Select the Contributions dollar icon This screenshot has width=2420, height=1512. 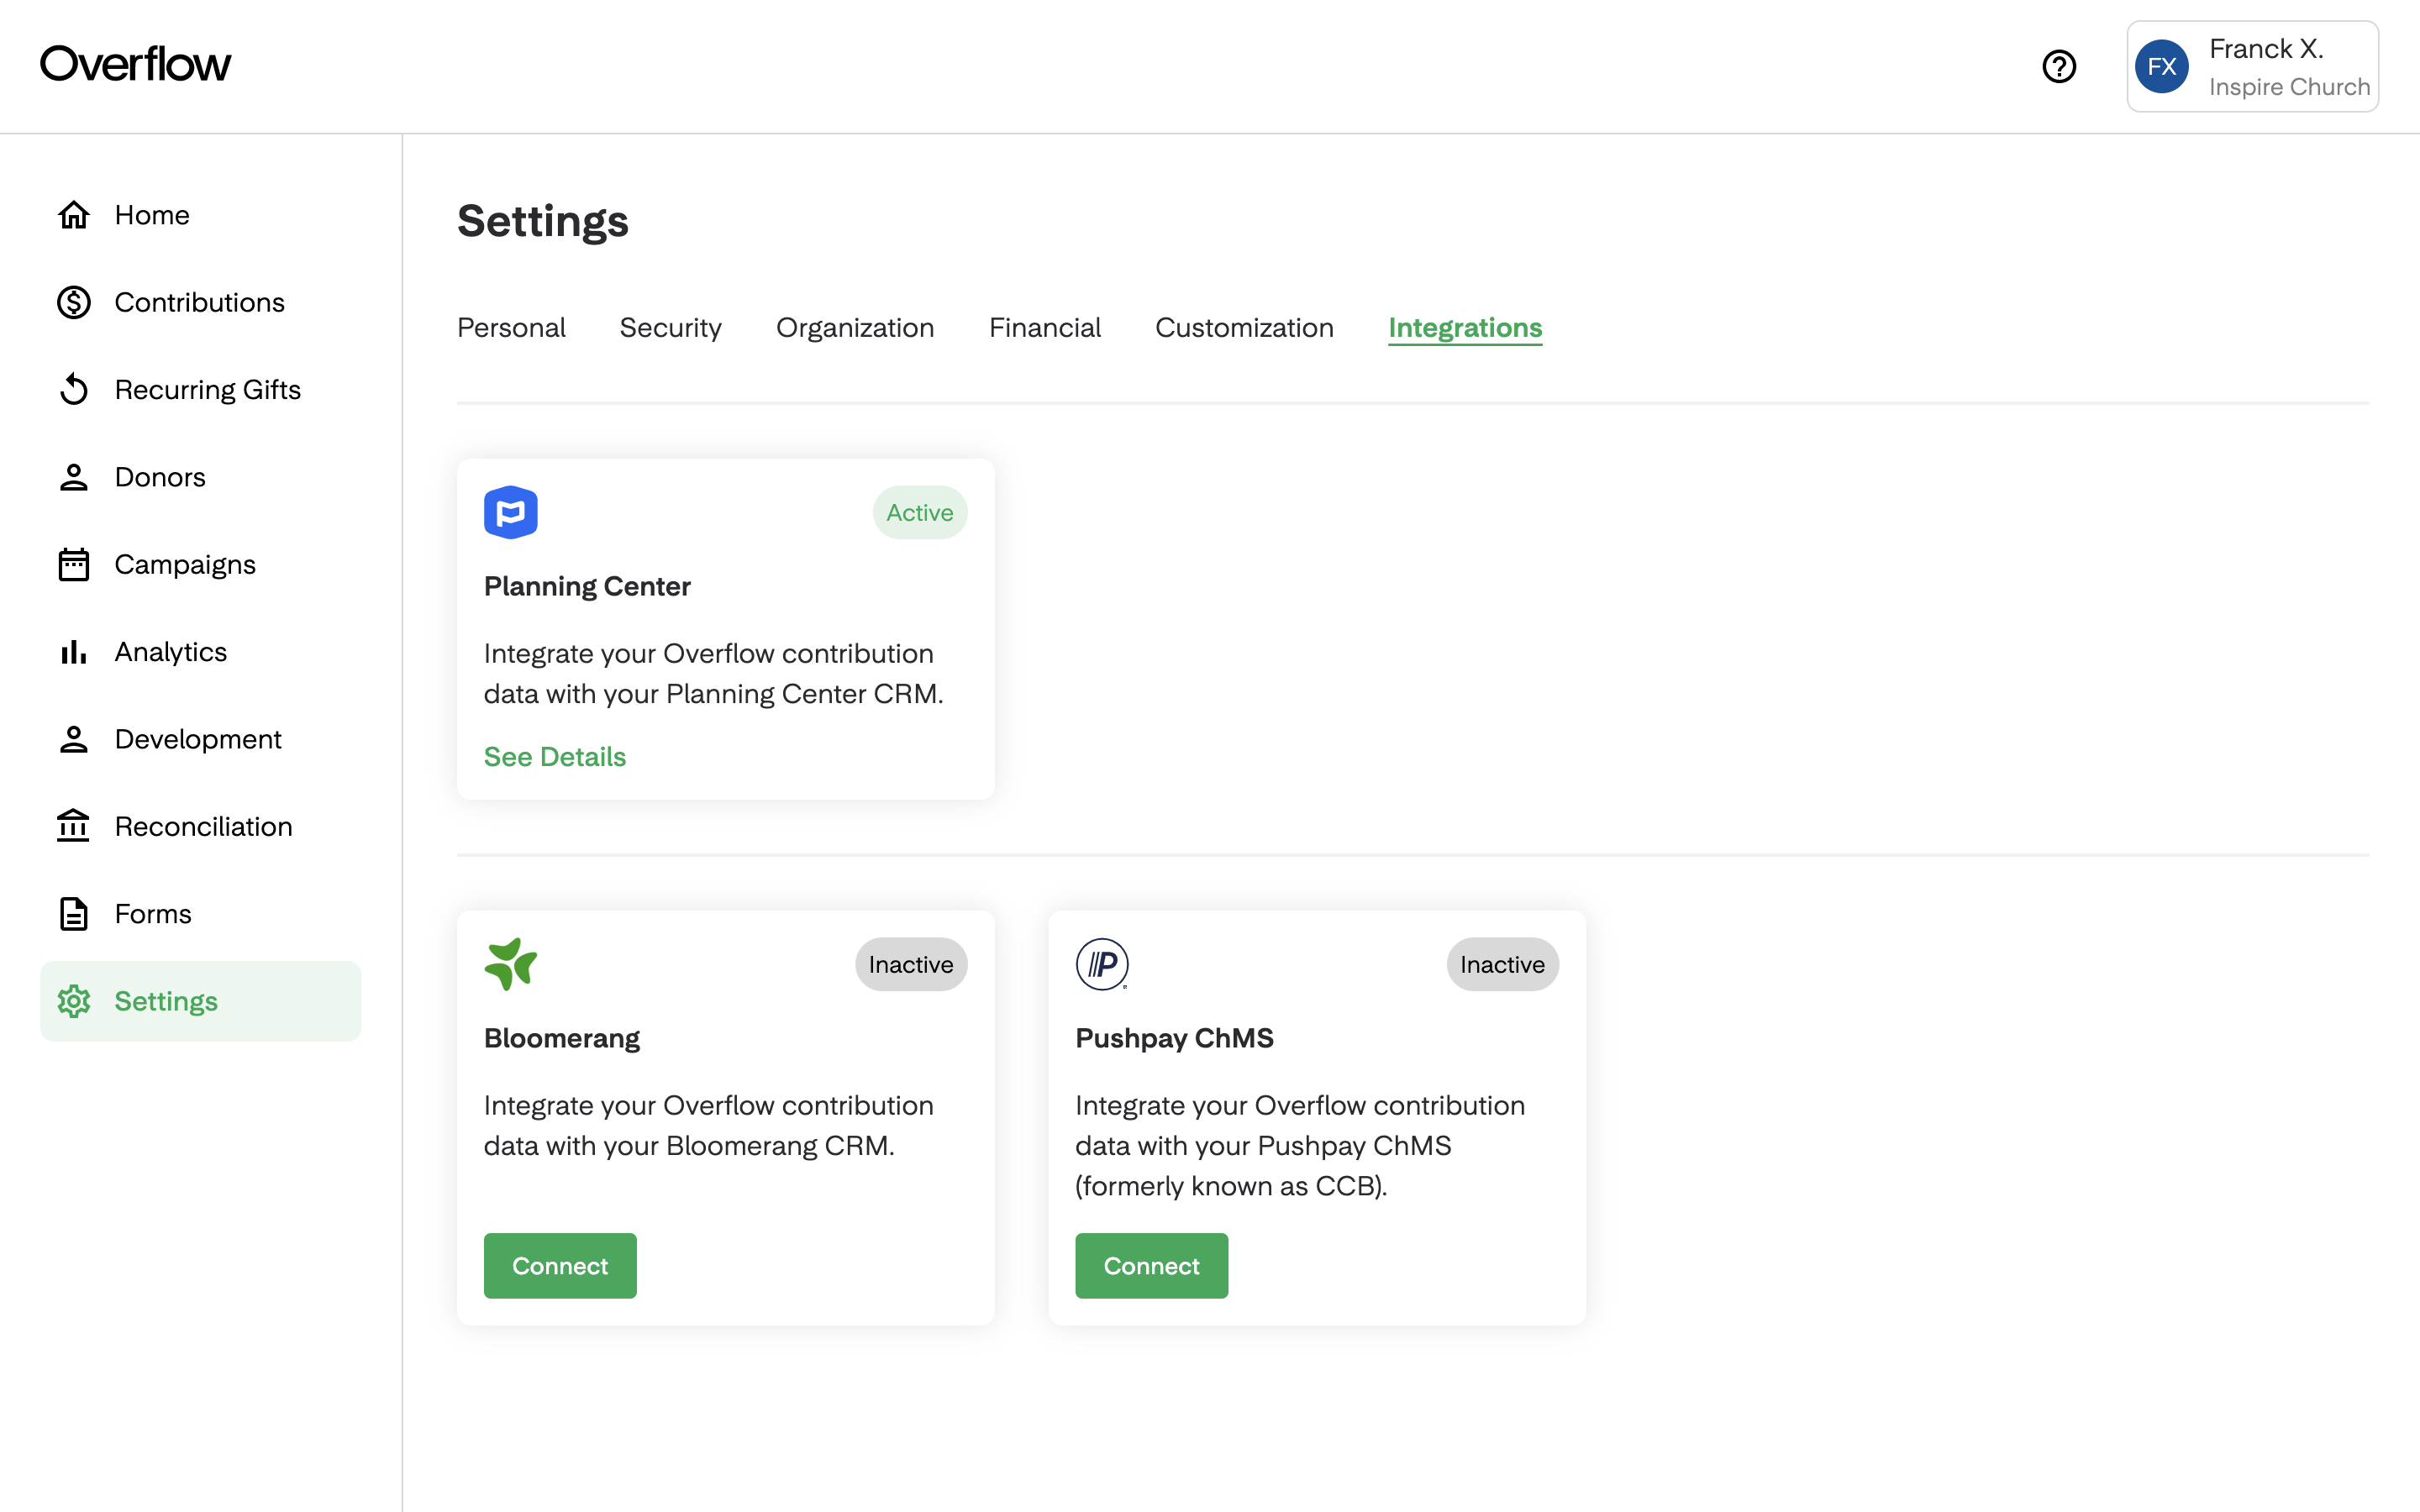coord(74,302)
